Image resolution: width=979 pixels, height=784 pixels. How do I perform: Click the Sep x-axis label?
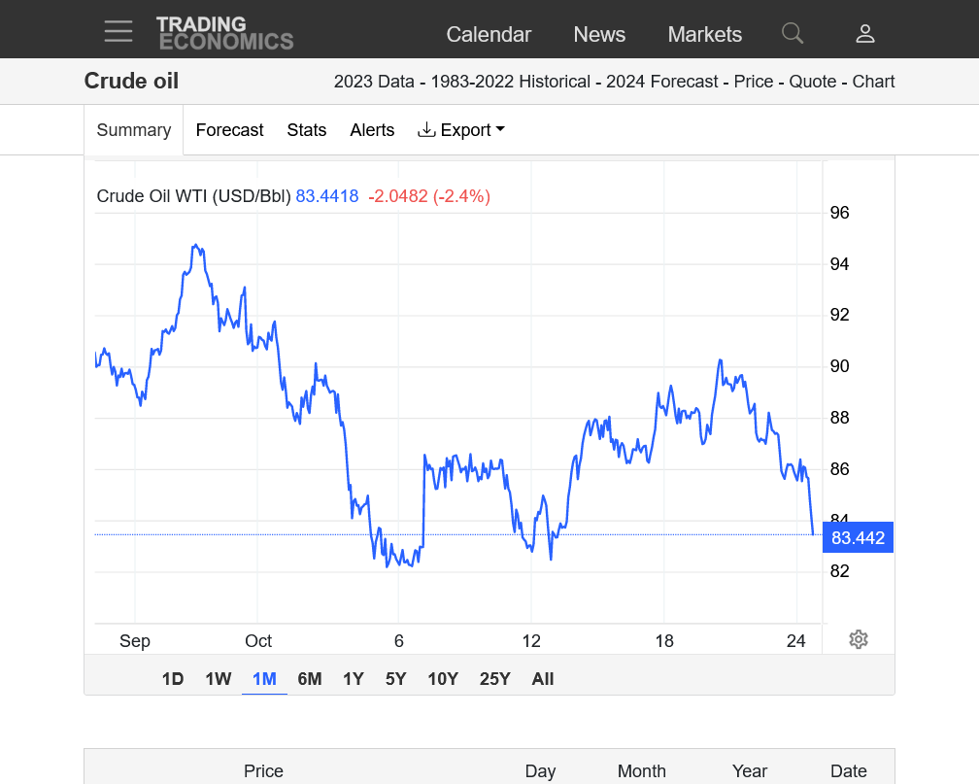(x=135, y=641)
